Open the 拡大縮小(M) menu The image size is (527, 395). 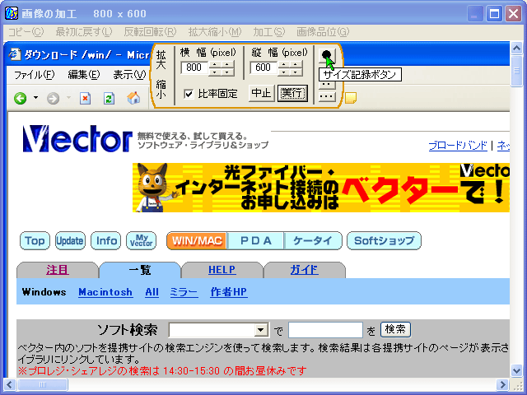(215, 32)
